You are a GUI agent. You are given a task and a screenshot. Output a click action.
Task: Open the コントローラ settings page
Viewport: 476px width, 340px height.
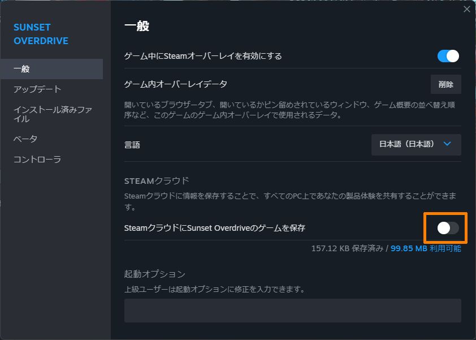click(37, 160)
